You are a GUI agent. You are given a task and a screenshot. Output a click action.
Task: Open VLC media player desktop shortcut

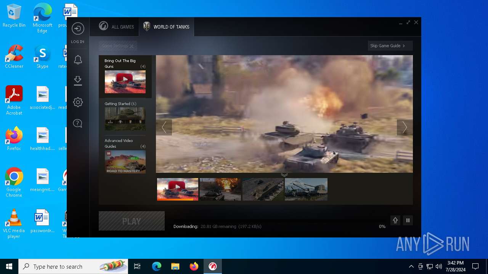(x=14, y=223)
